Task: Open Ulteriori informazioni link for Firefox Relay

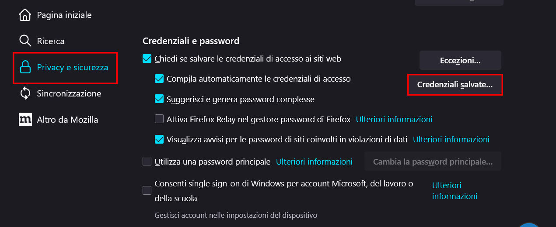Action: click(394, 119)
